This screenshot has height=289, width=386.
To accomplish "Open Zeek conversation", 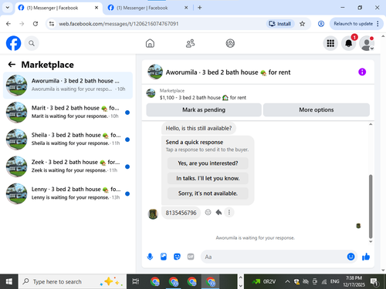I will pos(68,166).
